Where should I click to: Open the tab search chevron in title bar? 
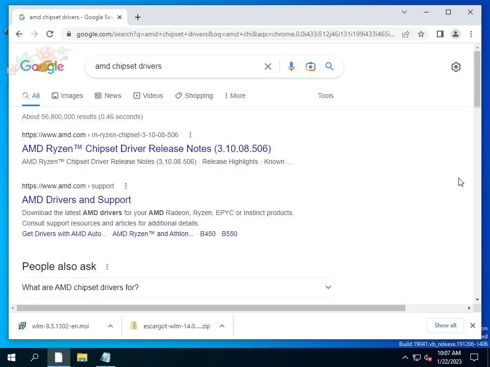[404, 12]
